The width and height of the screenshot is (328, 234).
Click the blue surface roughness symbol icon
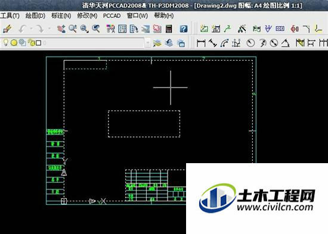(268, 29)
